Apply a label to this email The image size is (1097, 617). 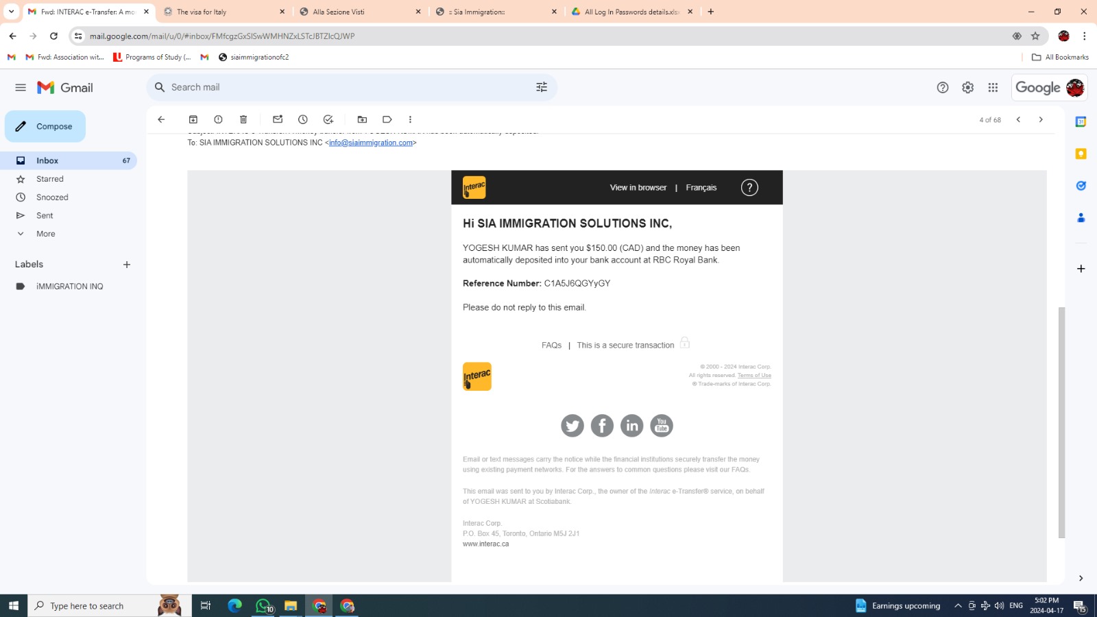(387, 119)
